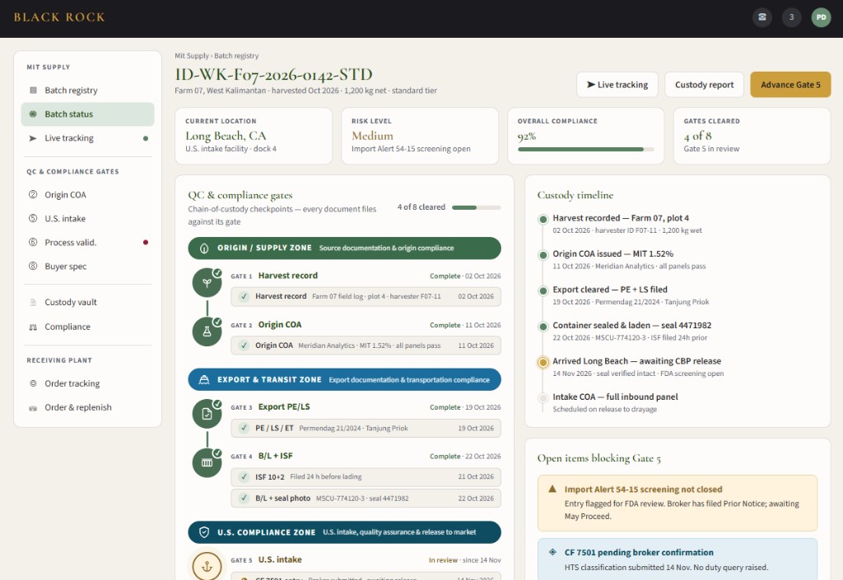Click Gate 5 U.S. intake anchor icon
The image size is (843, 580).
(207, 566)
